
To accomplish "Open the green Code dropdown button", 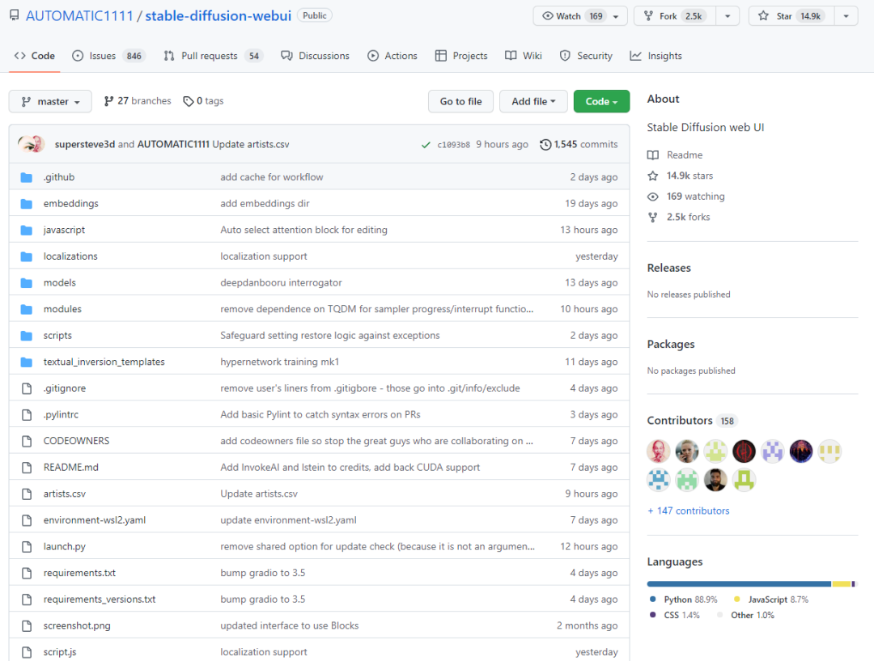I will [x=601, y=101].
